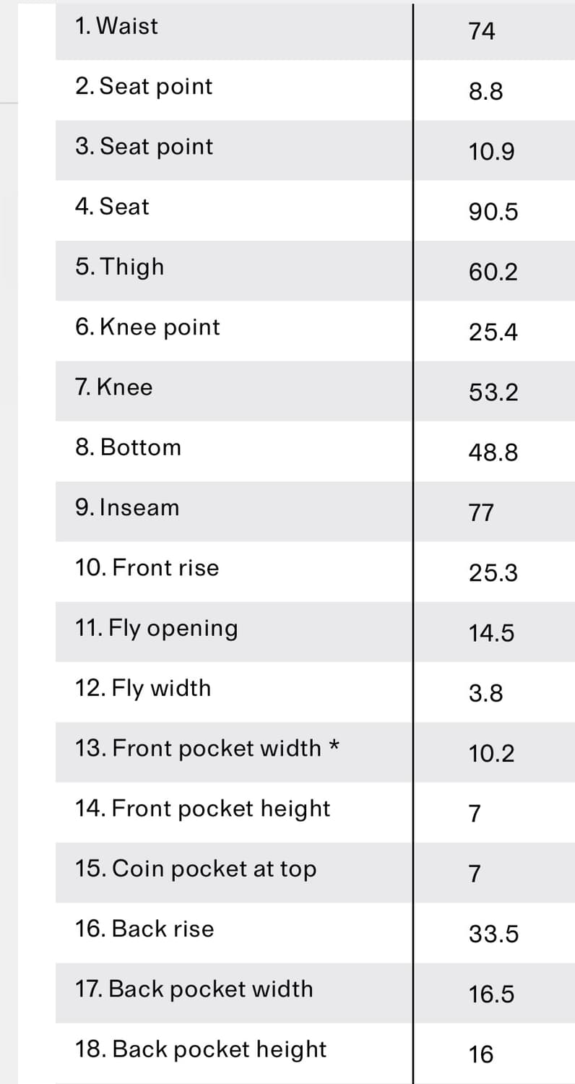
Task: Select the Front pocket height label
Action: (x=202, y=809)
